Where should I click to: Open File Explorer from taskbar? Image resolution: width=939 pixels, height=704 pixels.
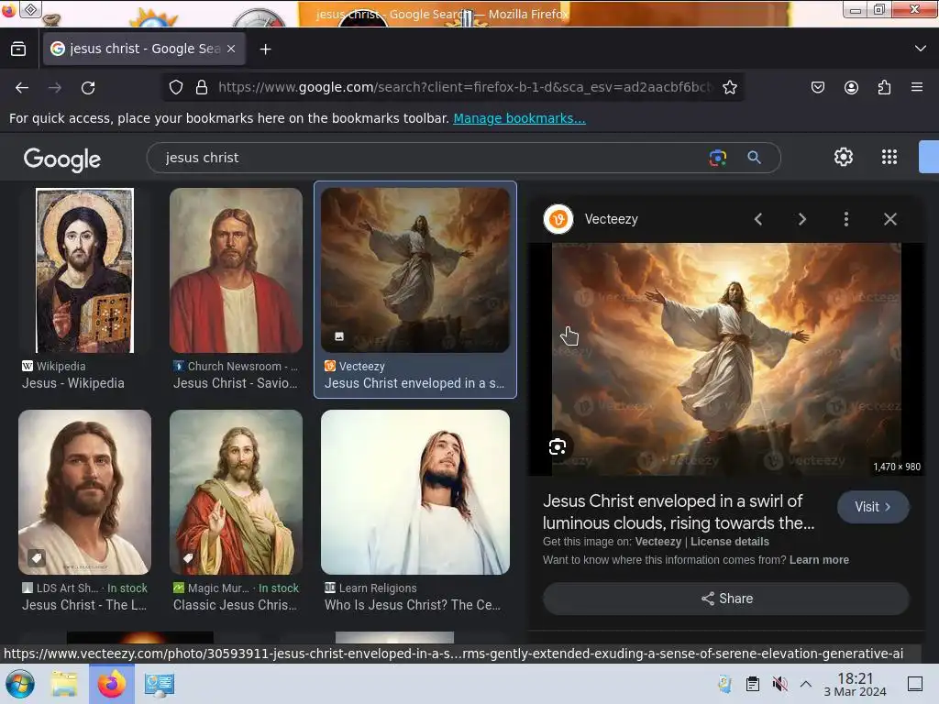(64, 684)
